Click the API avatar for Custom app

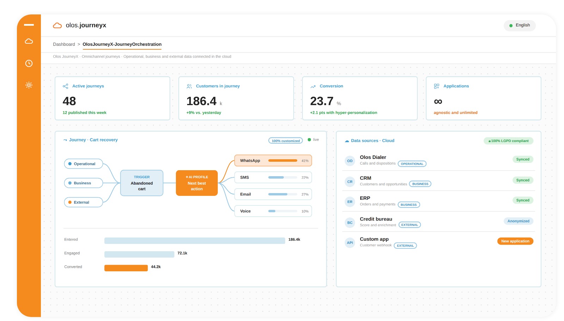[x=350, y=243]
